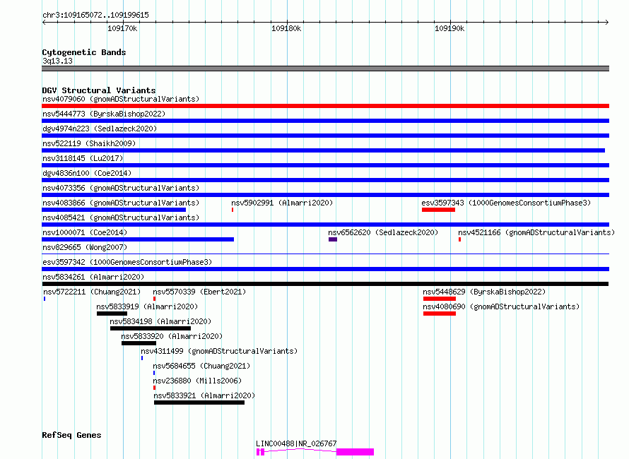Viewport: 629px width, 459px height.
Task: Open nsv4521166 gnomAD variant label
Action: click(536, 232)
